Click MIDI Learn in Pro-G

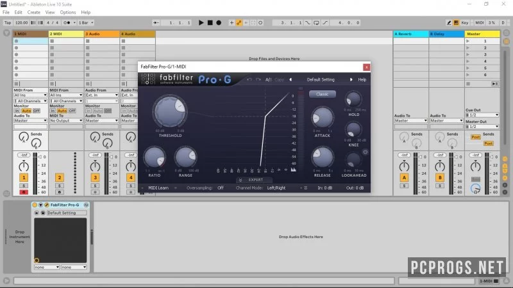point(158,188)
